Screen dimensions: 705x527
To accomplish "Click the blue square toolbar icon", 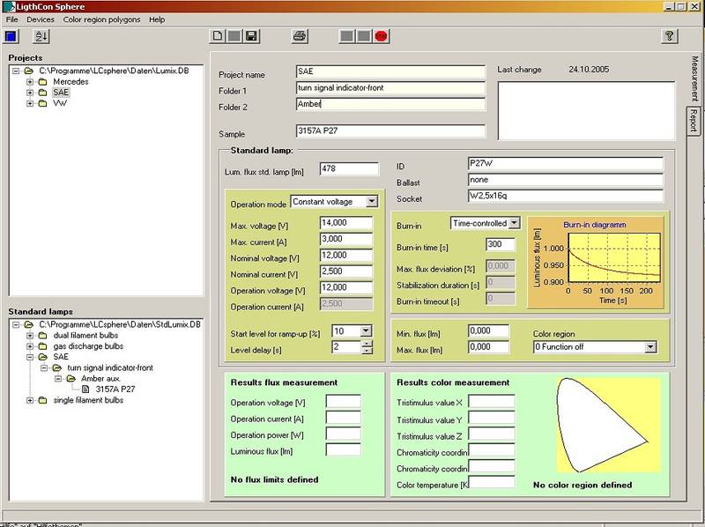I will click(11, 36).
